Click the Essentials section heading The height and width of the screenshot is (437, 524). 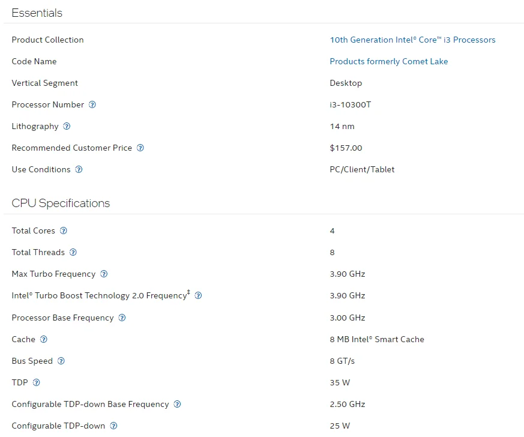pos(37,13)
